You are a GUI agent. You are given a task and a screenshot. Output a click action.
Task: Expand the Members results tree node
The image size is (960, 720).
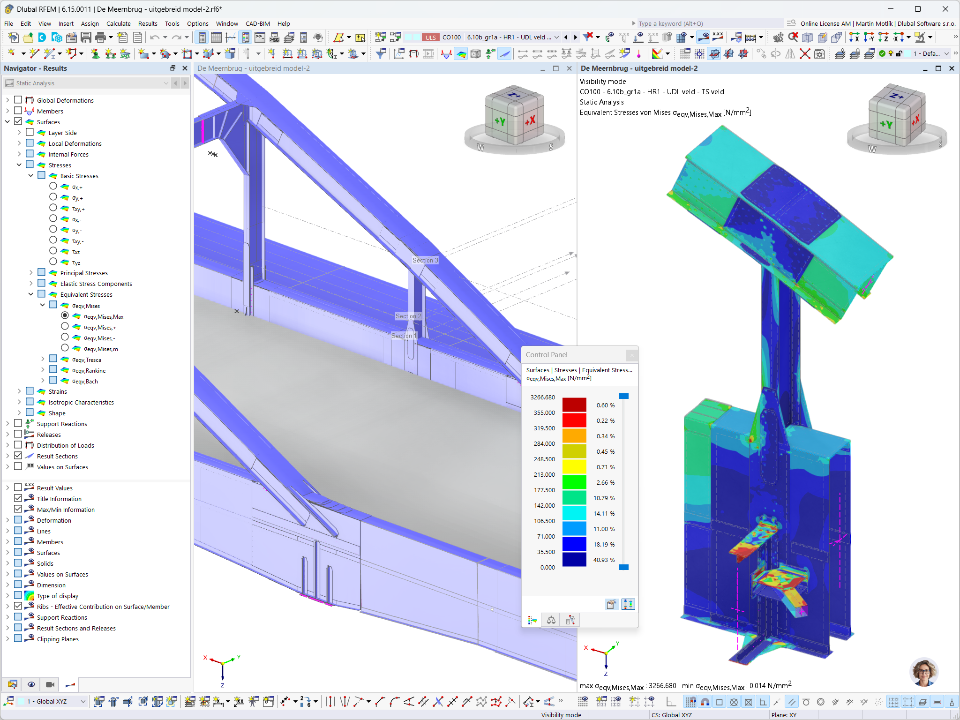click(x=7, y=111)
